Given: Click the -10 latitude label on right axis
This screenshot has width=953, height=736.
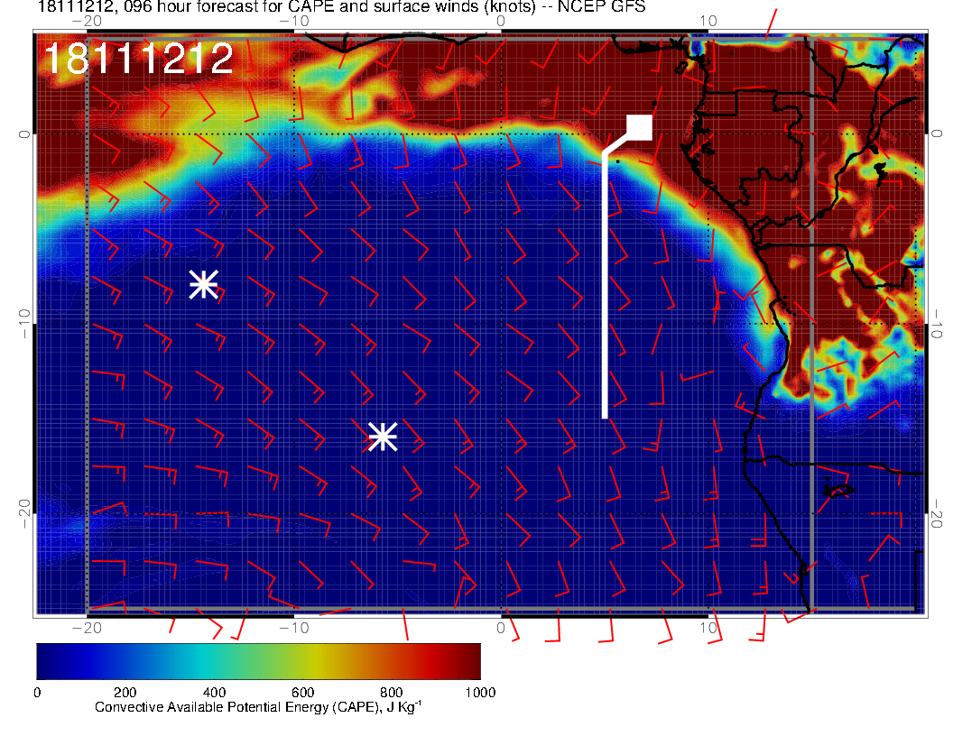Looking at the screenshot, I should 939,323.
